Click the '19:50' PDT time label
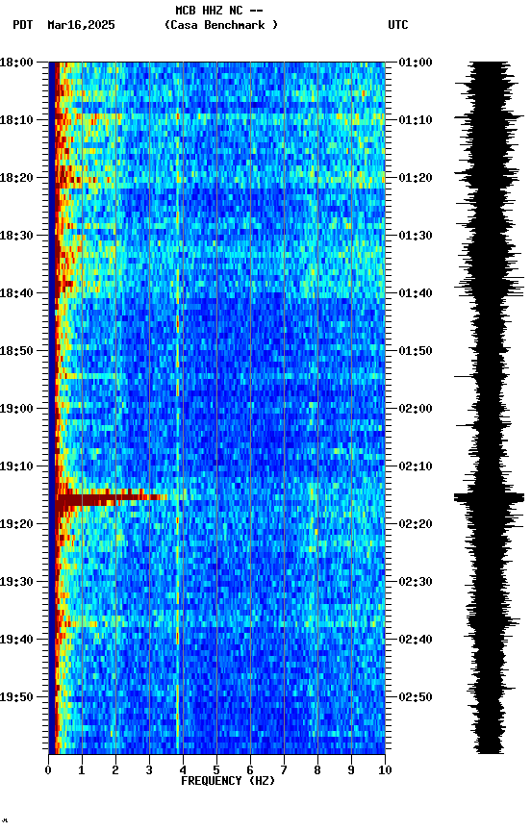Image resolution: width=531 pixels, height=831 pixels. [x=16, y=698]
